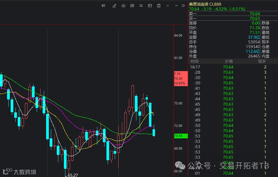Click the 72.00 price axis label
Image resolution: width=278 pixels, height=177 pixels.
coord(178,126)
